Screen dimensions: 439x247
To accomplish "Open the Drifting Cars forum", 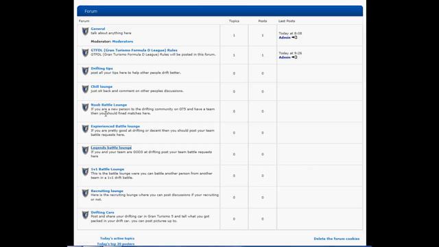I will pyautogui.click(x=102, y=213).
